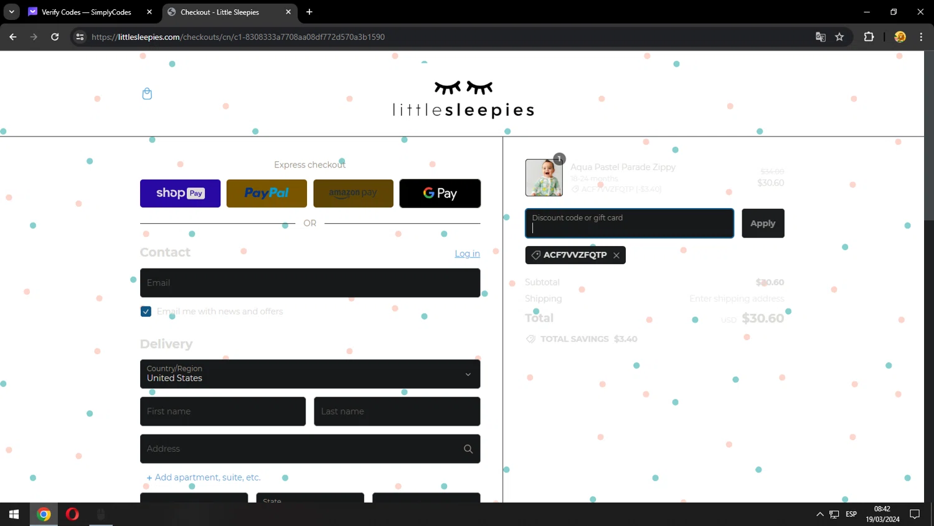Reload the checkout page
The width and height of the screenshot is (934, 526).
(55, 37)
